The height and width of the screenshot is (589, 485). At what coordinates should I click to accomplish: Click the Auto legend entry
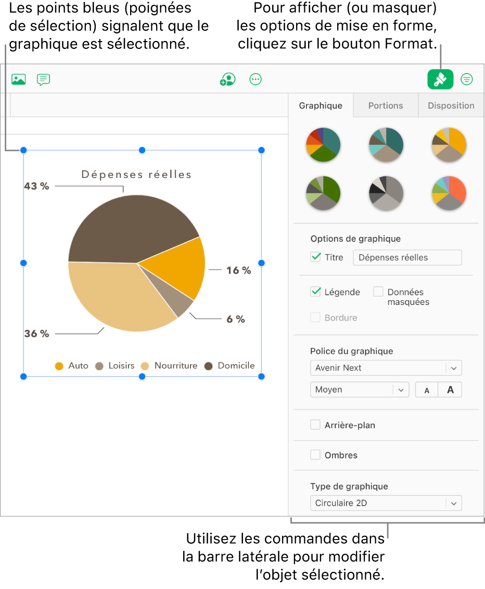(x=71, y=365)
